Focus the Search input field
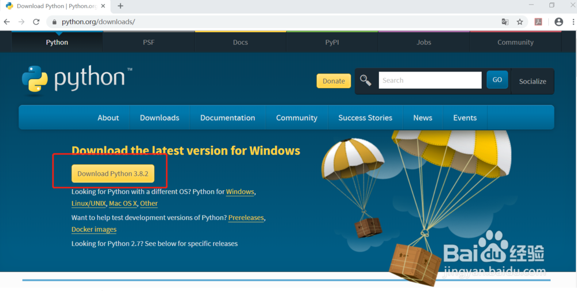577x291 pixels. tap(430, 80)
